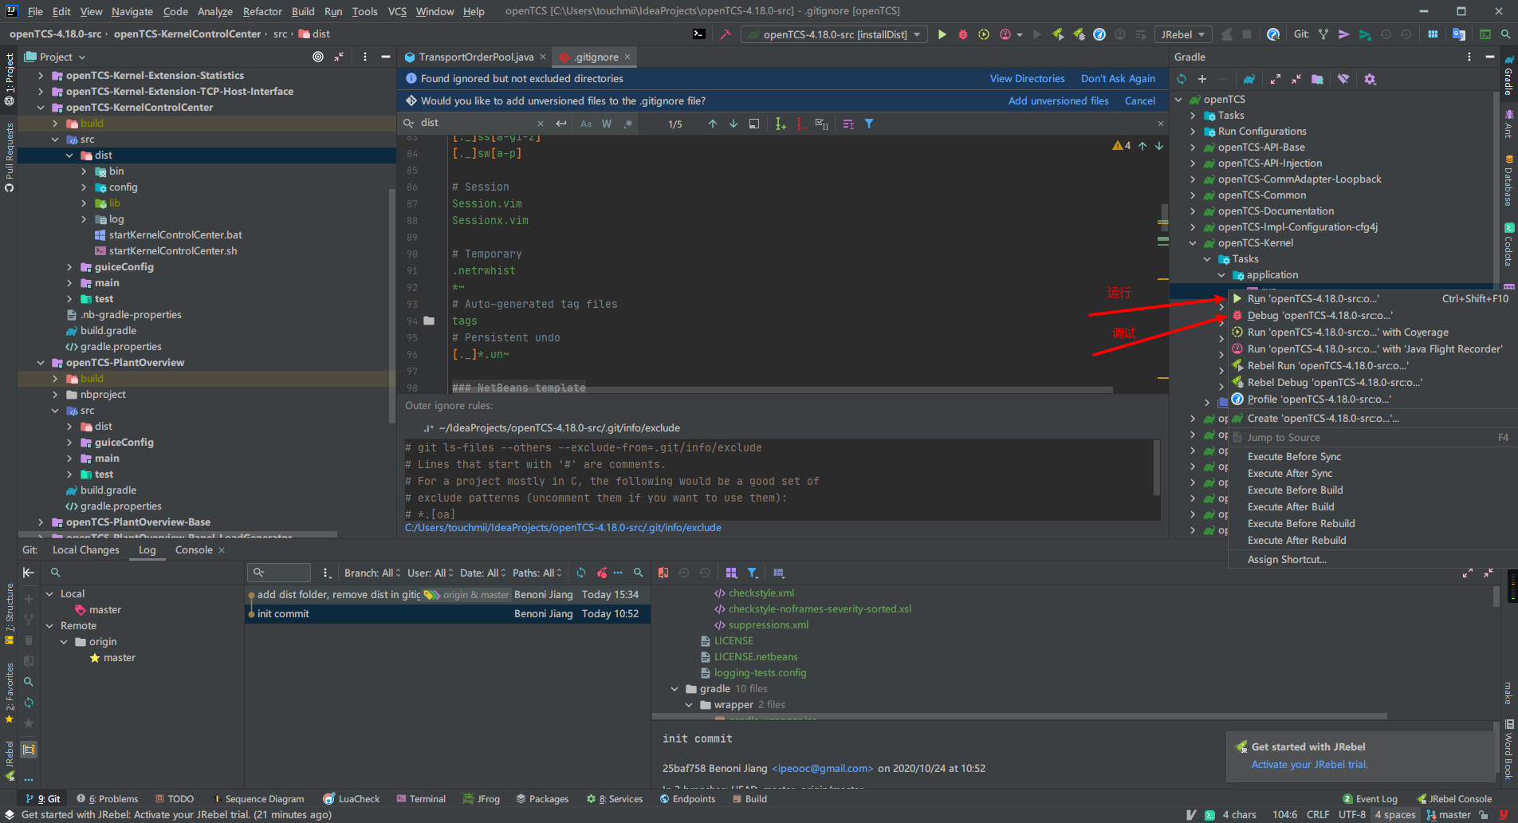Open the git/info/exclude file path link
The image size is (1518, 823).
click(563, 528)
